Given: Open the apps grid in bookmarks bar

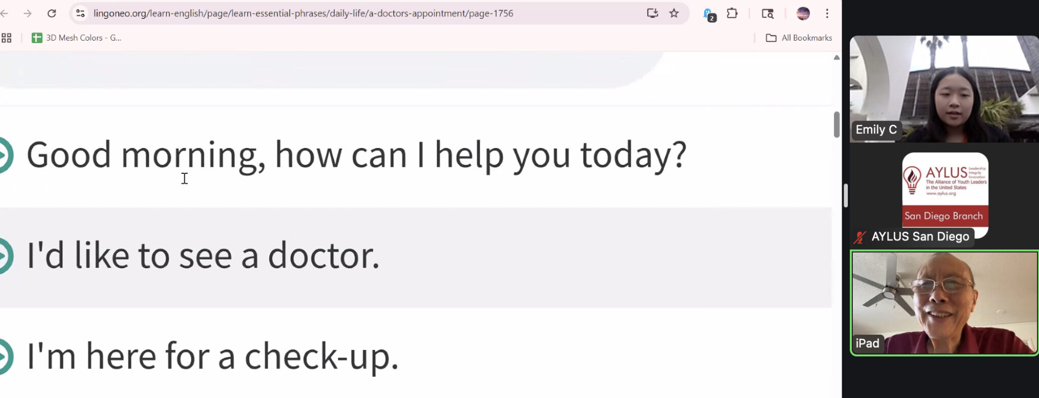Looking at the screenshot, I should click(x=7, y=38).
